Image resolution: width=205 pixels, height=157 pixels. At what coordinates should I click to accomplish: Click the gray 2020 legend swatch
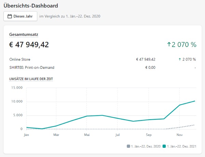click(x=128, y=146)
